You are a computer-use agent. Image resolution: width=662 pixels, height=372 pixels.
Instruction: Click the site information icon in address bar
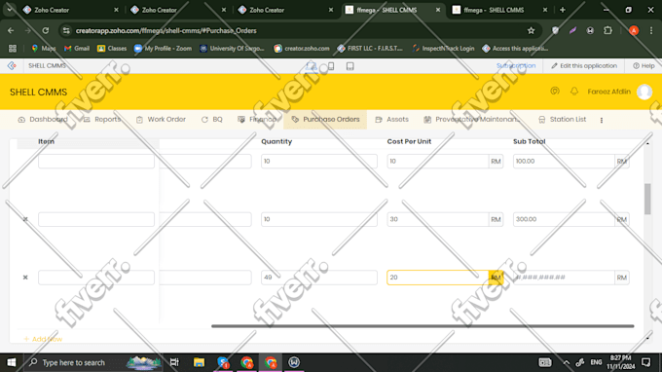pyautogui.click(x=66, y=30)
